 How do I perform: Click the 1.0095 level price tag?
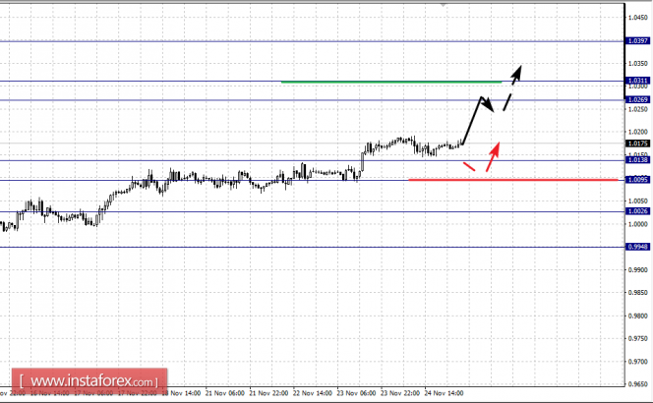click(637, 180)
